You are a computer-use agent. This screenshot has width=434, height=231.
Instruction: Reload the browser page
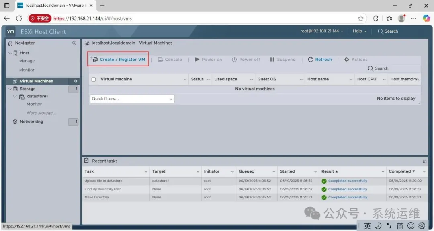tap(19, 18)
